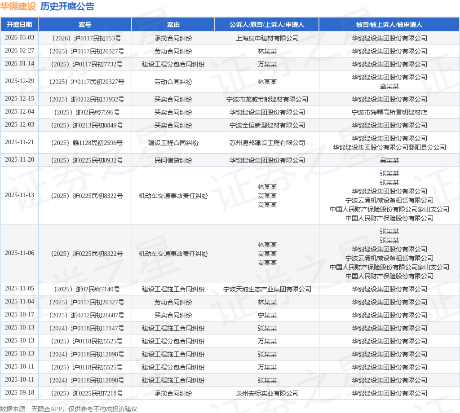The image size is (460, 413).
Task: Select the date cell 2025-12-29
Action: [x=19, y=81]
